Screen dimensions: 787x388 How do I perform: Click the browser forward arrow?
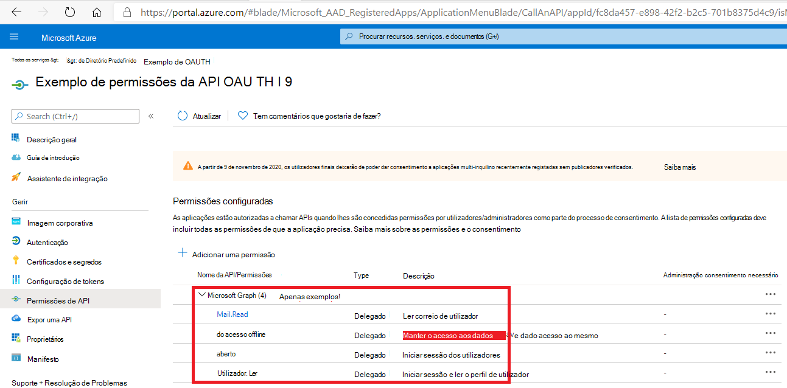(x=43, y=12)
